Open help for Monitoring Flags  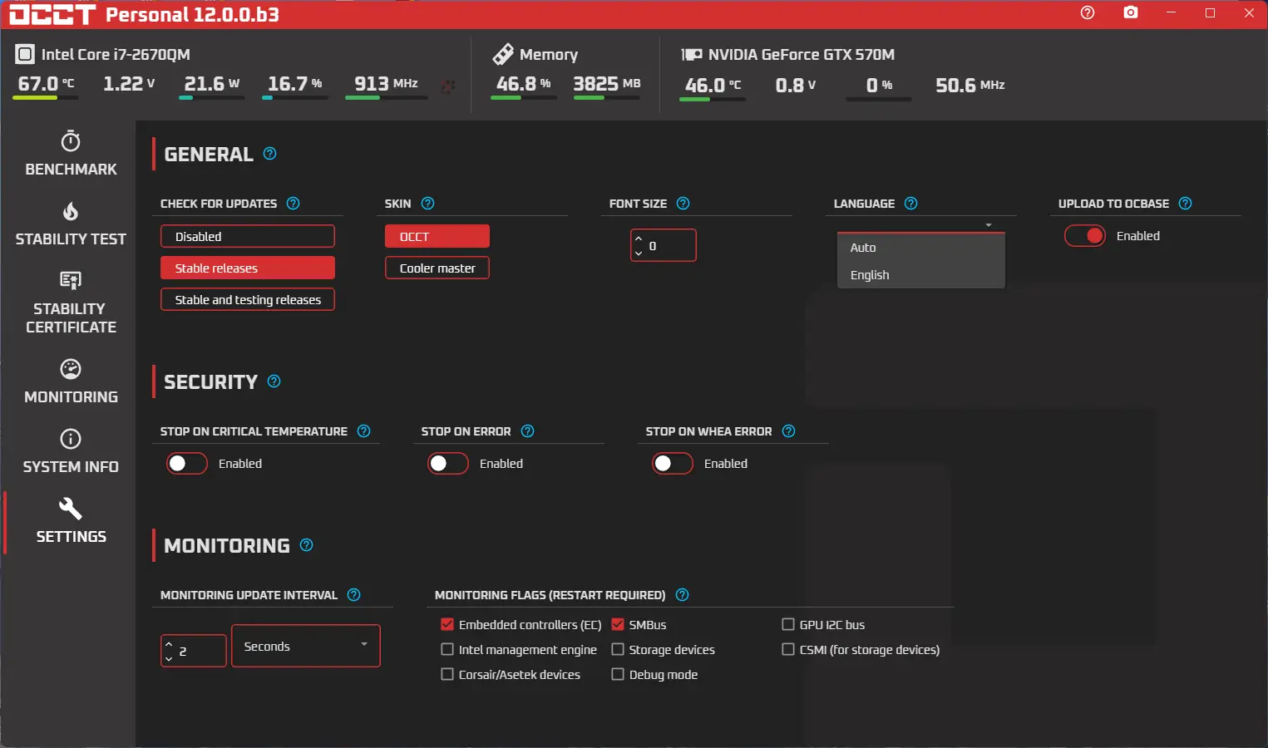683,595
